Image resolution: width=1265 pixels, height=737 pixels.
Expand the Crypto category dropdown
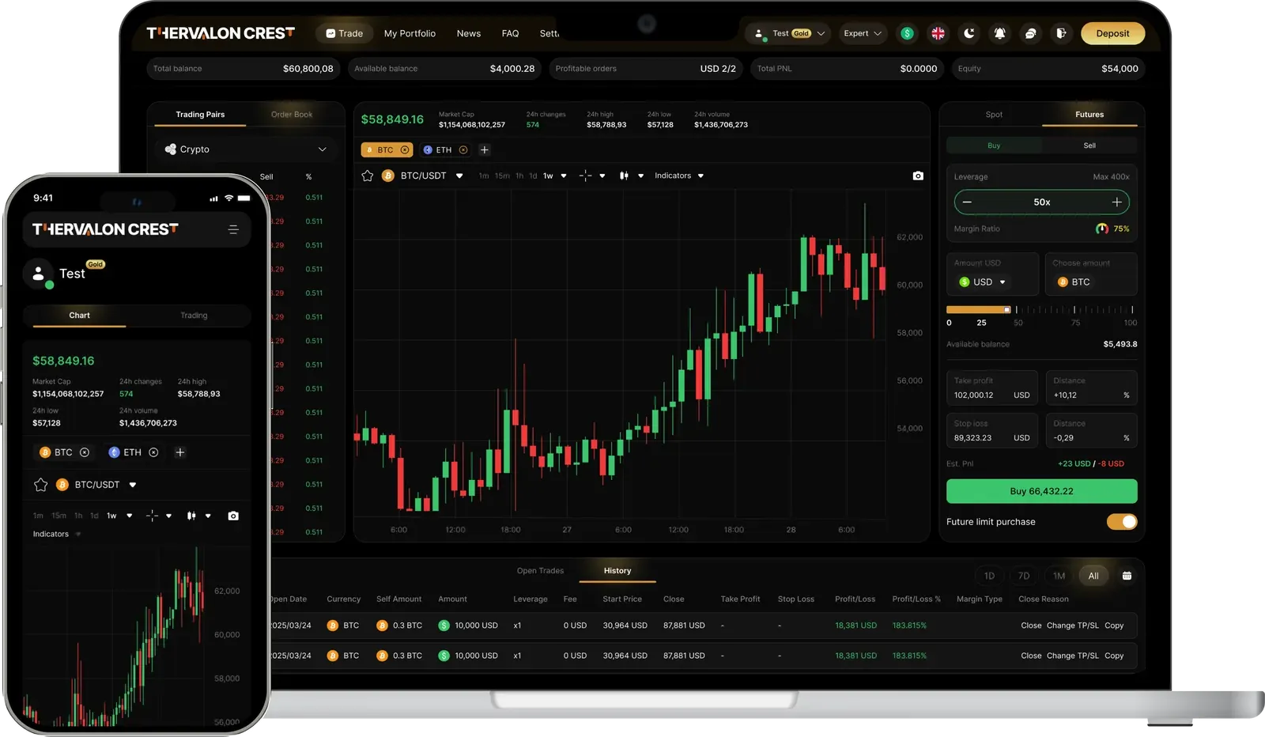coord(246,149)
